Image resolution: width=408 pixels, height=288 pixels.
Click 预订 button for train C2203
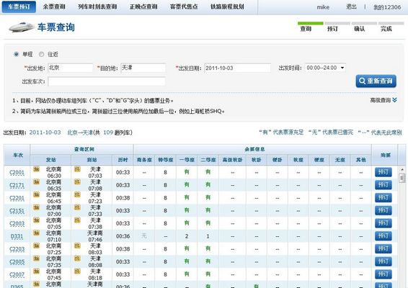(x=383, y=248)
